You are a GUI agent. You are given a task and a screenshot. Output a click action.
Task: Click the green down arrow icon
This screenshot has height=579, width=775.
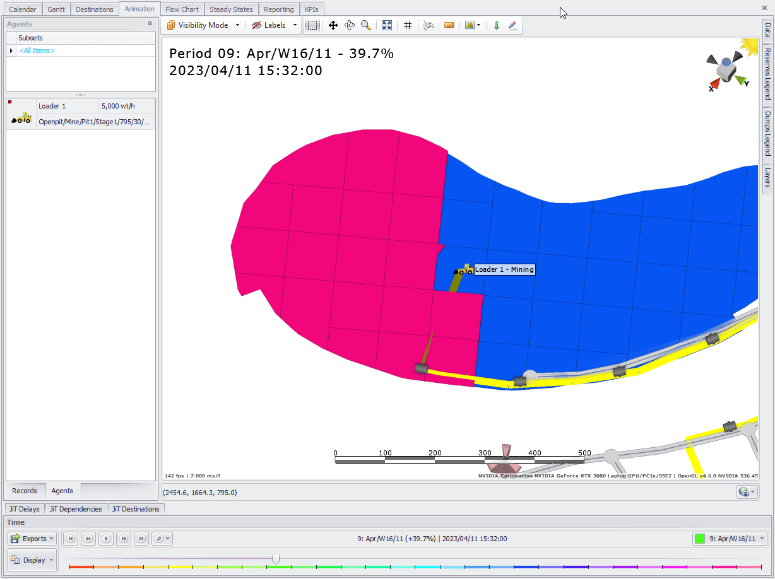pos(497,25)
